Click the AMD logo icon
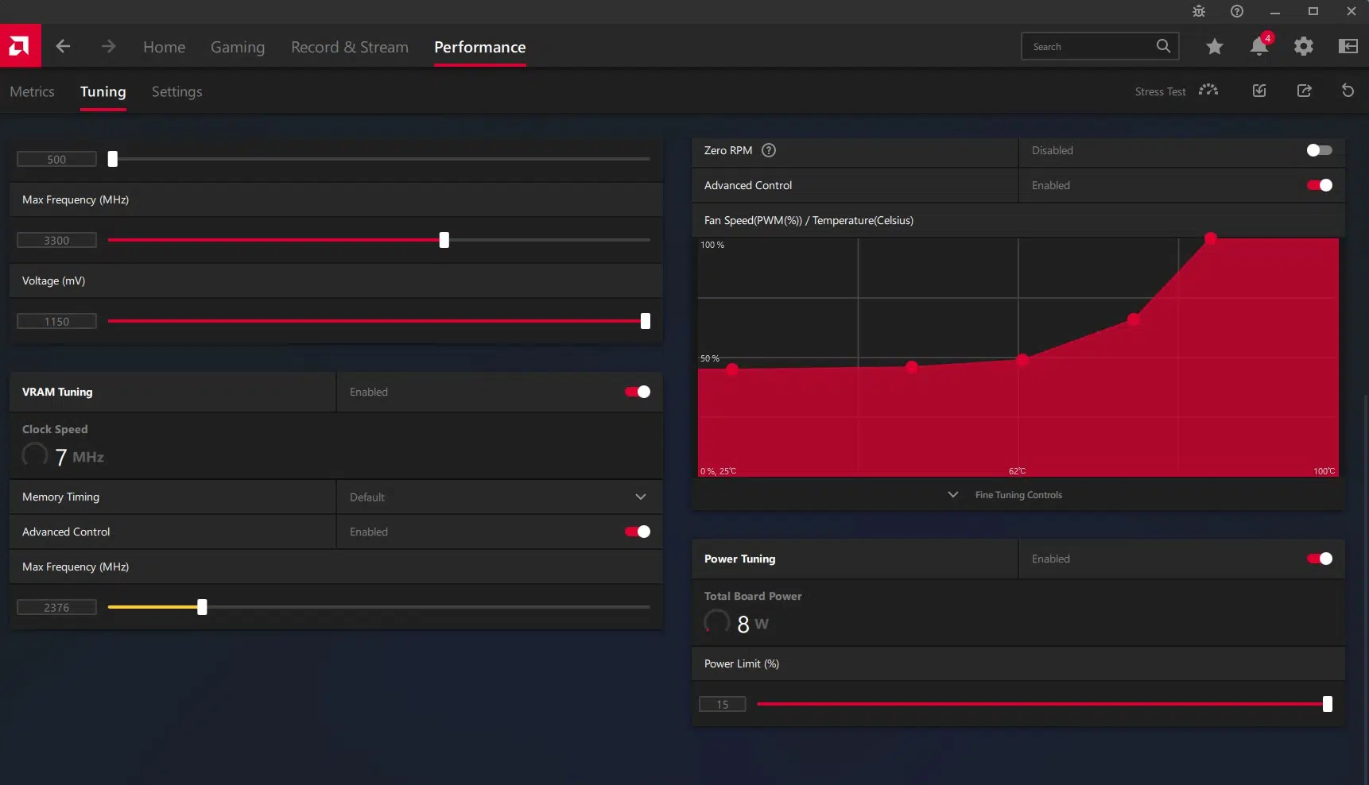The image size is (1369, 785). pyautogui.click(x=20, y=46)
